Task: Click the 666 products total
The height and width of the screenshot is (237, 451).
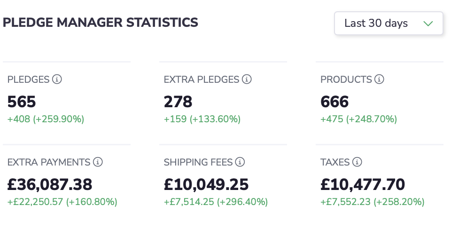Action: [334, 102]
